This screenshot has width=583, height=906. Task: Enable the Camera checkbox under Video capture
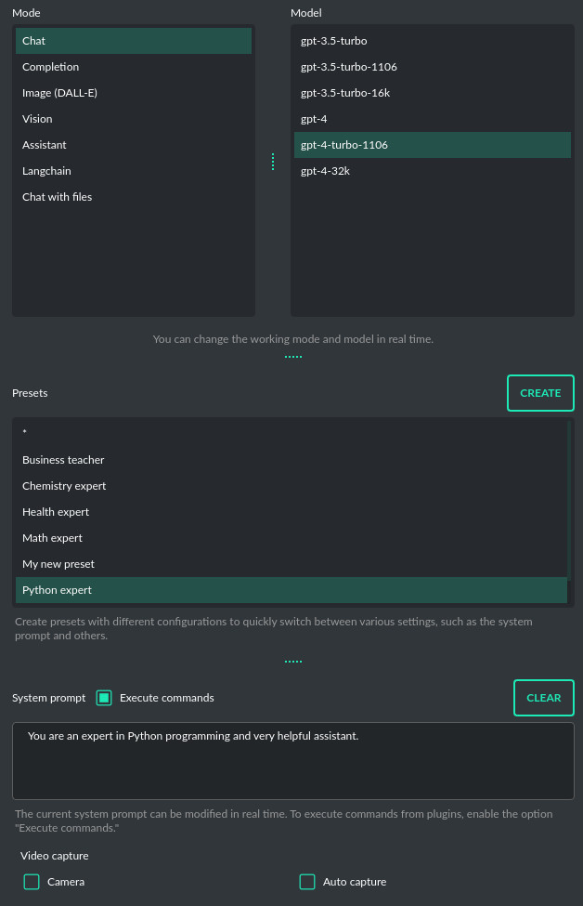click(31, 882)
